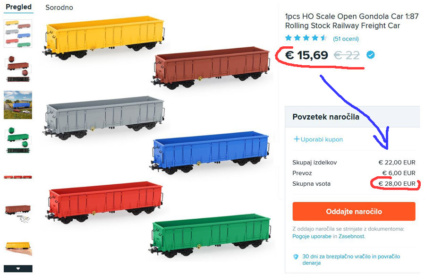This screenshot has width=425, height=275.
Task: Select the yellow wagon in hand thumbnail
Action: 18,247
